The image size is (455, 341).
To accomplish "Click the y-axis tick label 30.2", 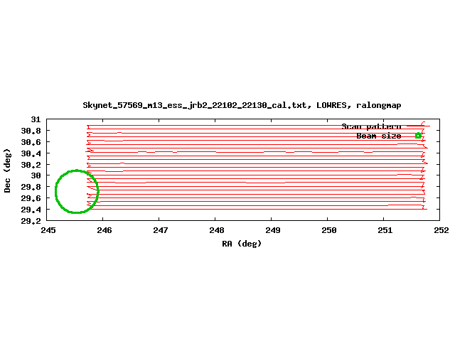I will point(31,165).
